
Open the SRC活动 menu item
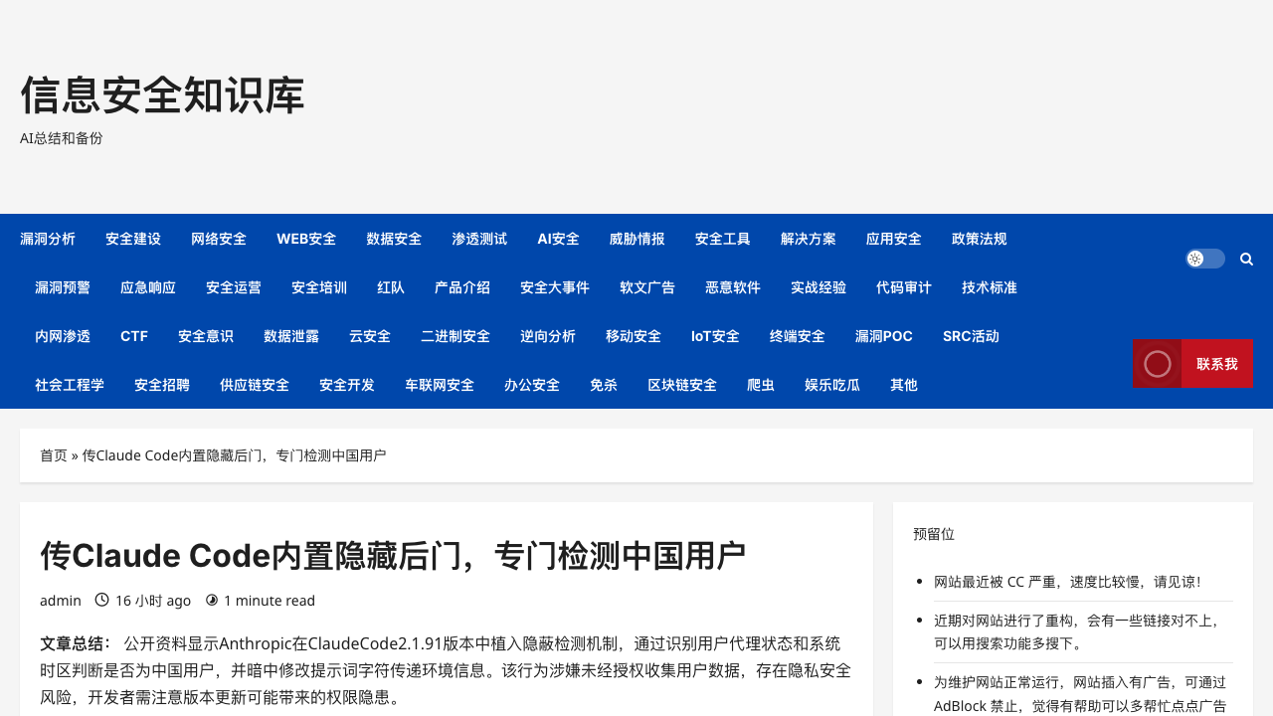971,336
